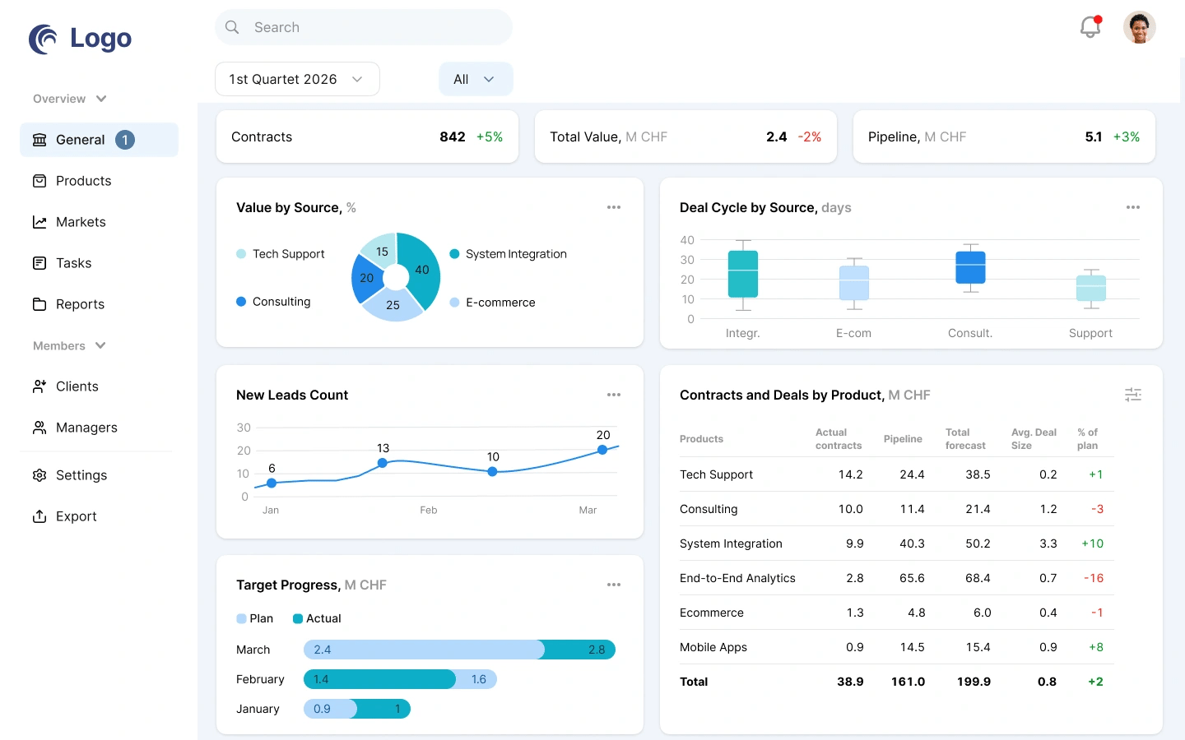Click the Logo swirl icon
The image size is (1185, 740).
point(43,39)
